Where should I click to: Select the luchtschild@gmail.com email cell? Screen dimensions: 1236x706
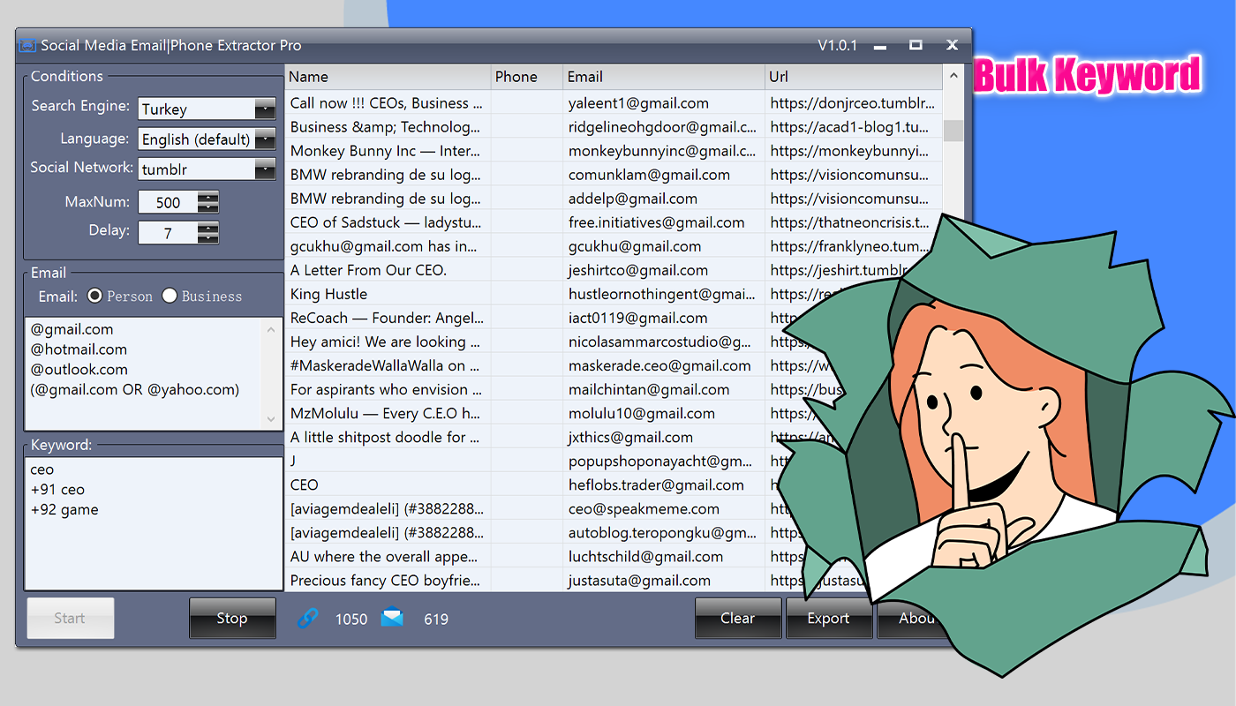(x=664, y=556)
